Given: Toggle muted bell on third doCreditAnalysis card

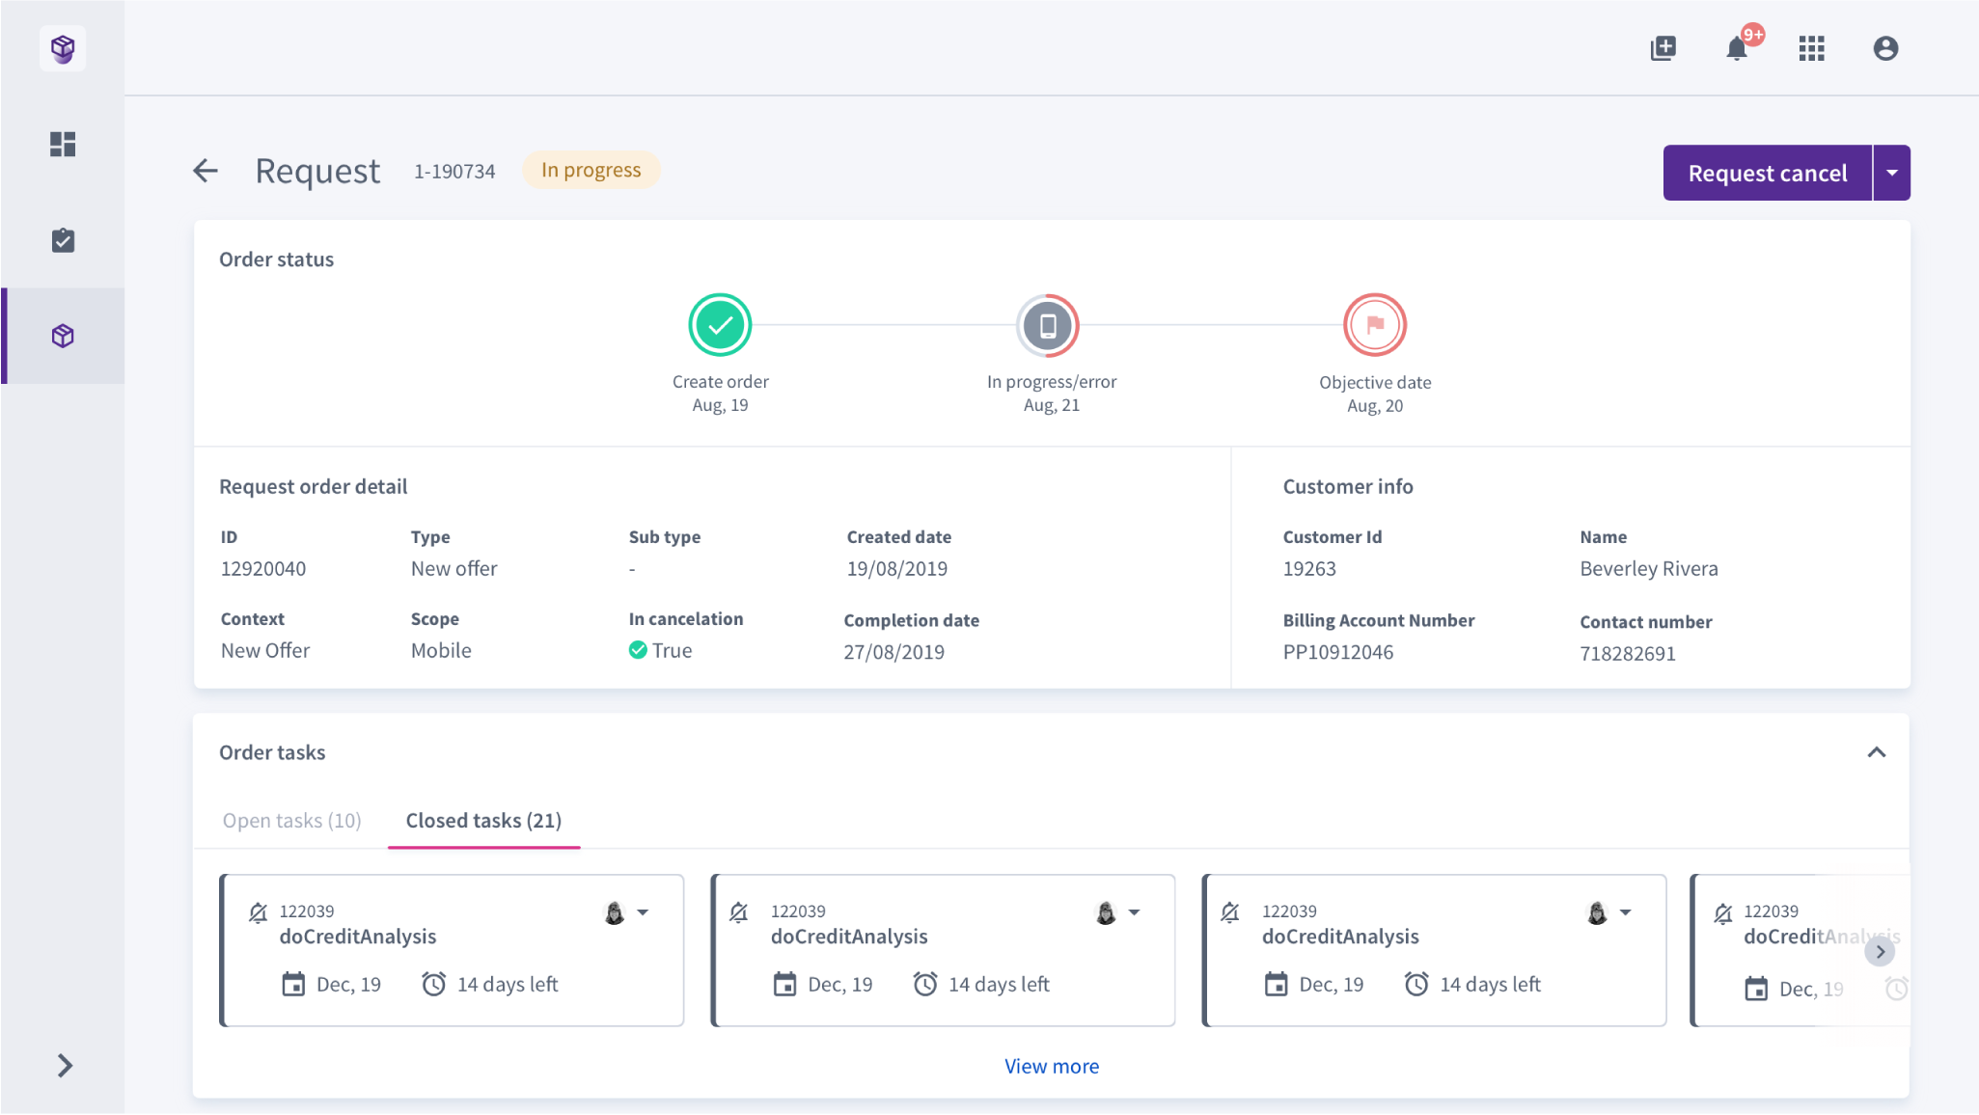Looking at the screenshot, I should pos(1230,912).
